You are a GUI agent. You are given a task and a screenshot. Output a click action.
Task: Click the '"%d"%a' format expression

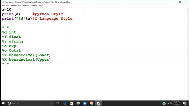23,19
